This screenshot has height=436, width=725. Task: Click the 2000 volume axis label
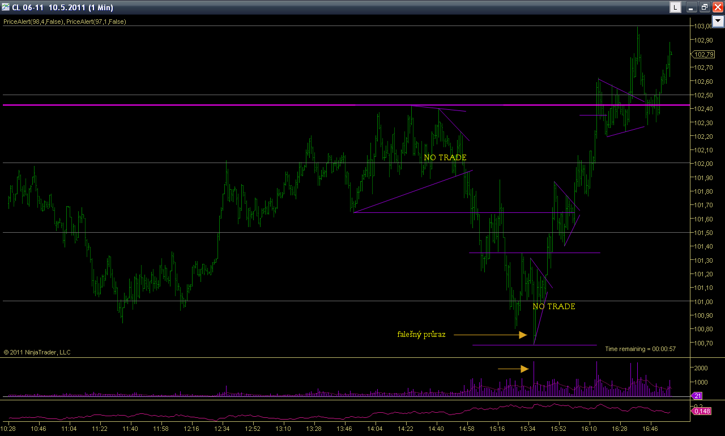(701, 368)
